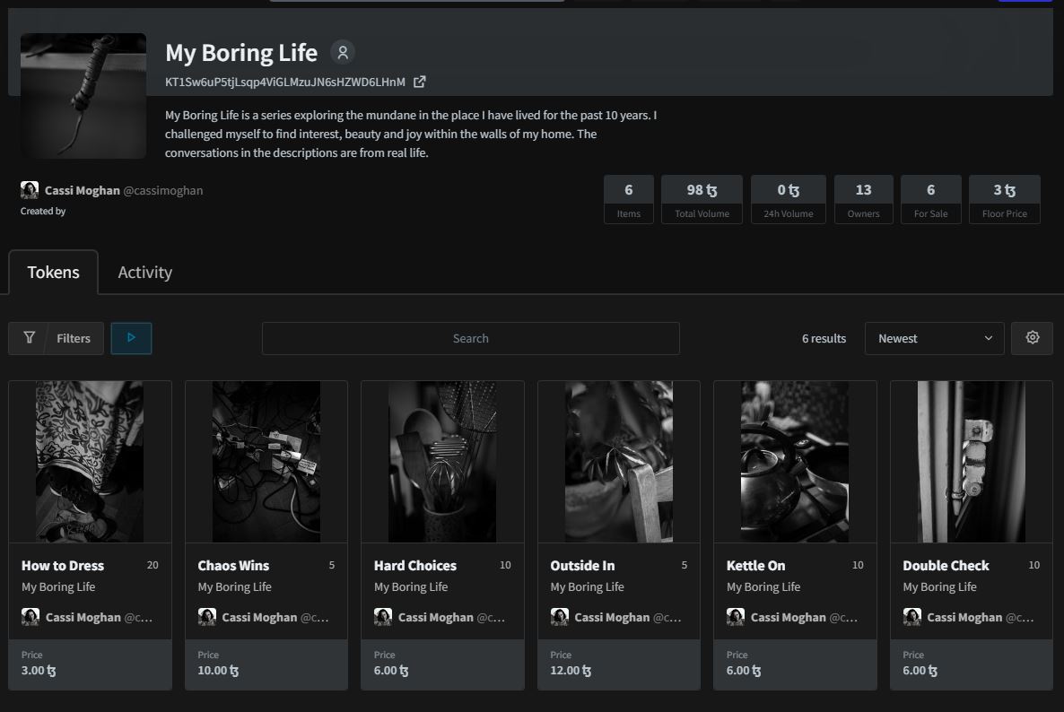Viewport: 1064px width, 712px height.
Task: Click the creator avatar on the Double Check card
Action: [x=912, y=617]
